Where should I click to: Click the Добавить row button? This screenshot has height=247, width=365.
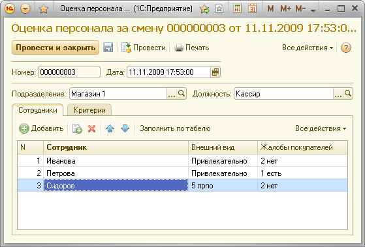[41, 128]
